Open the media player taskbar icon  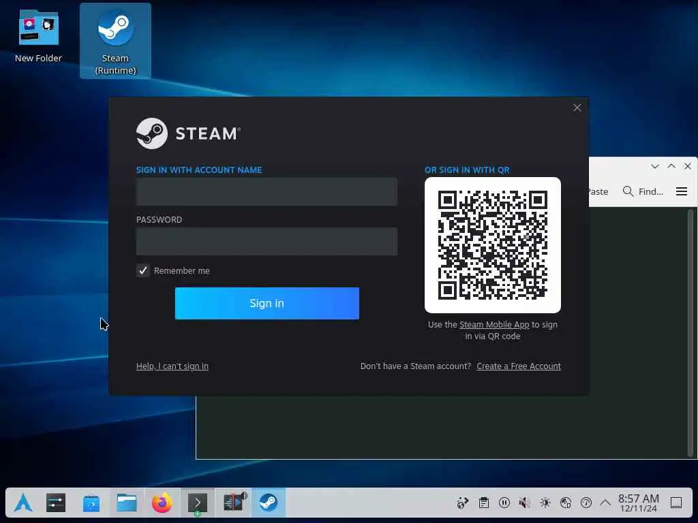(x=234, y=503)
